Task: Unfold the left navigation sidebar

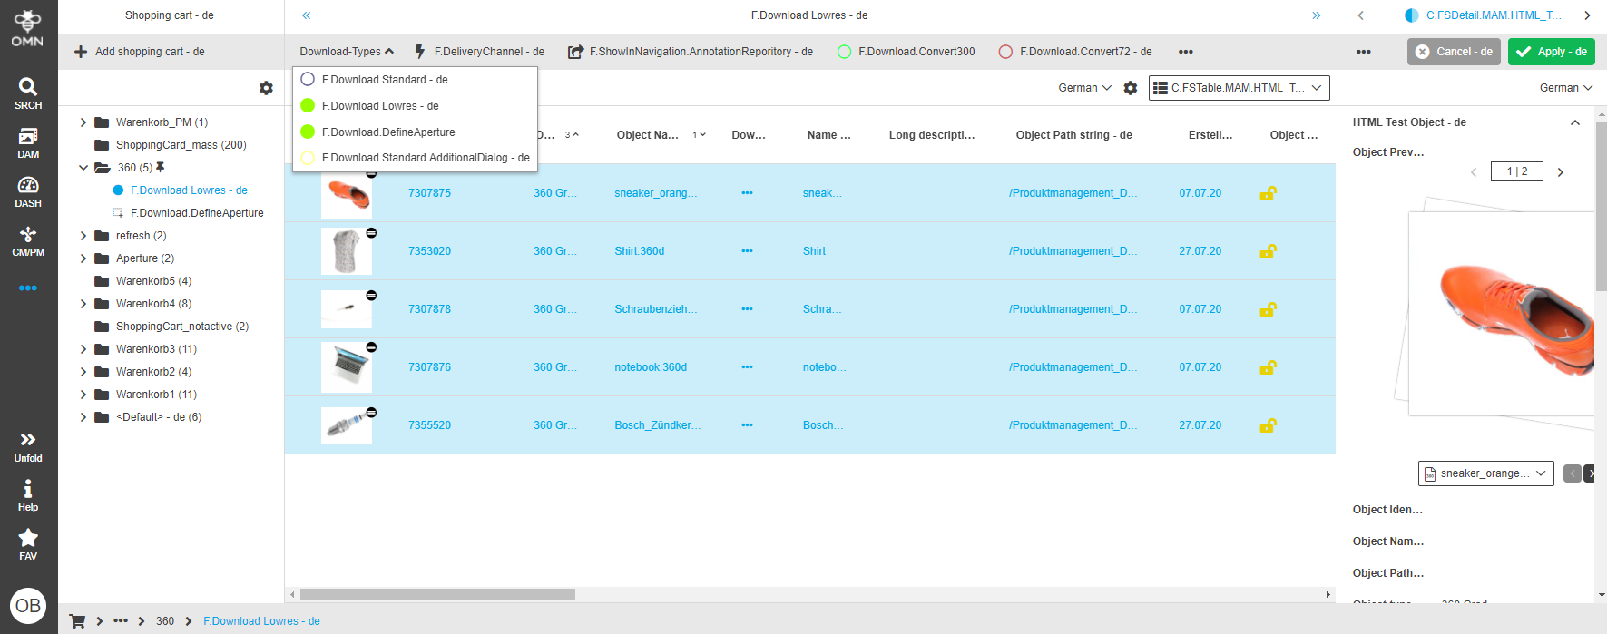Action: point(28,447)
